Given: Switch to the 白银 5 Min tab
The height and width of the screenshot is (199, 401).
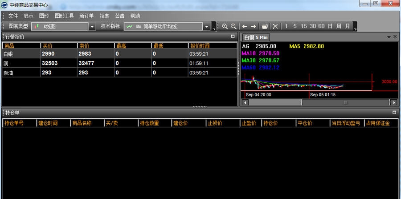Looking at the screenshot, I should [255, 37].
